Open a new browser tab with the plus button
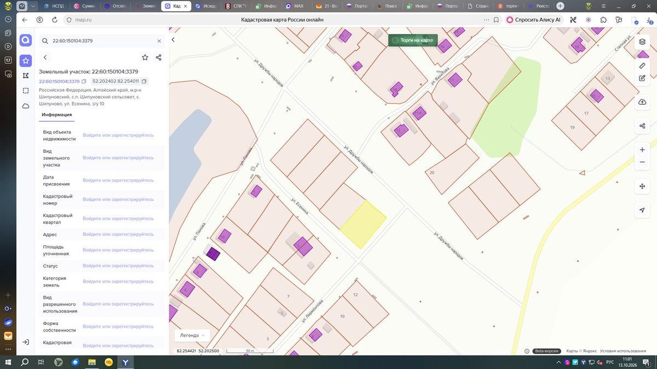The width and height of the screenshot is (657, 369). [x=560, y=6]
